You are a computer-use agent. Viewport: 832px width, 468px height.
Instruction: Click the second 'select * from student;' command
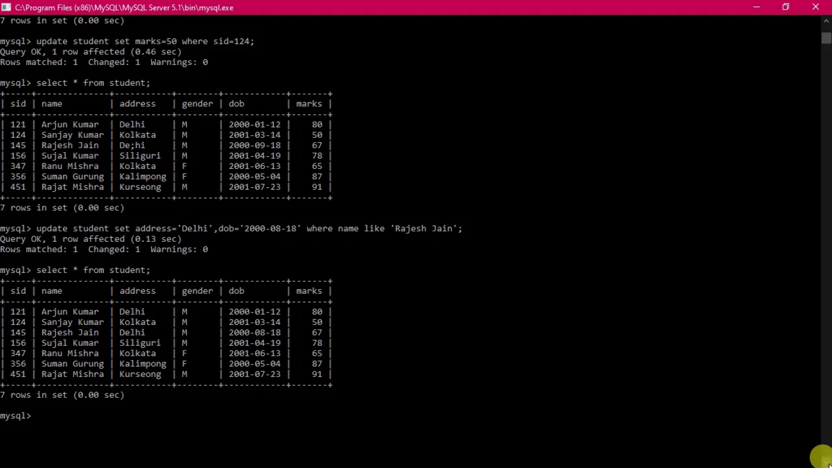coord(93,270)
